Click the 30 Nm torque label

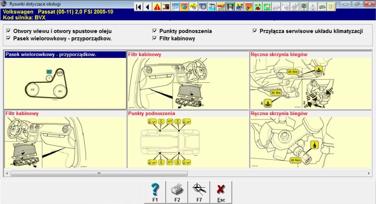[x=276, y=93]
